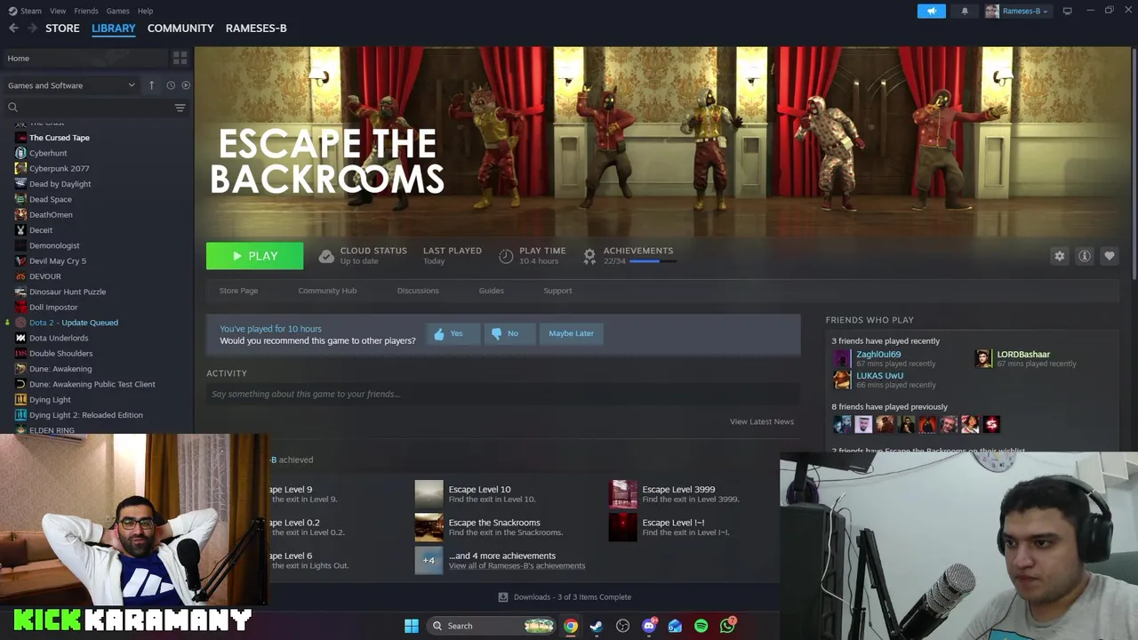Image resolution: width=1138 pixels, height=640 pixels.
Task: Open game info icon
Action: tap(1085, 256)
